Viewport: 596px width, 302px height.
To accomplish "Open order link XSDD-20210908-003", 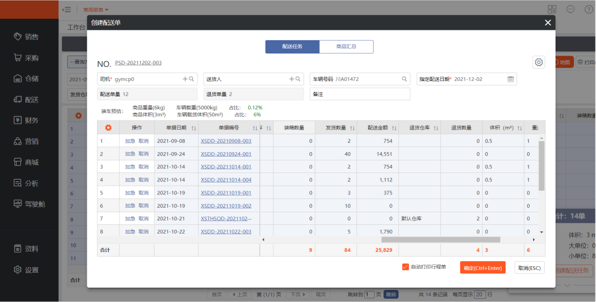I will point(226,141).
